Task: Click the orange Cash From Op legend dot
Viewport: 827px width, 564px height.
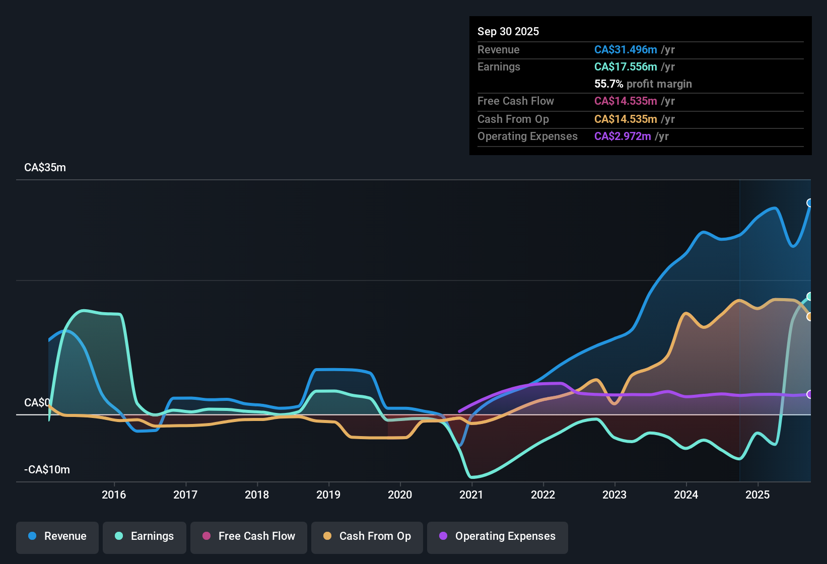Action: coord(327,536)
